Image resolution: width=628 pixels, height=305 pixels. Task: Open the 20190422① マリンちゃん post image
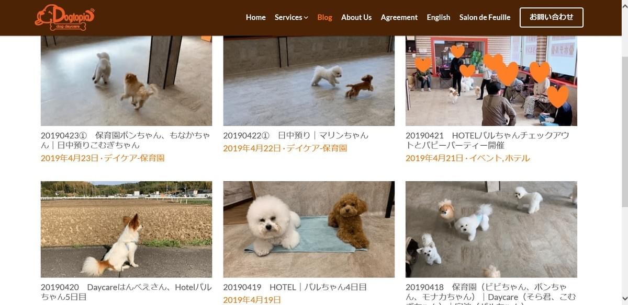pos(309,81)
